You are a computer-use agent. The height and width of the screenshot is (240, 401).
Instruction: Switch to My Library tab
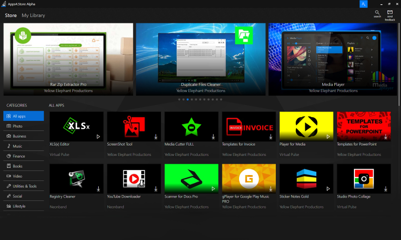tap(33, 15)
